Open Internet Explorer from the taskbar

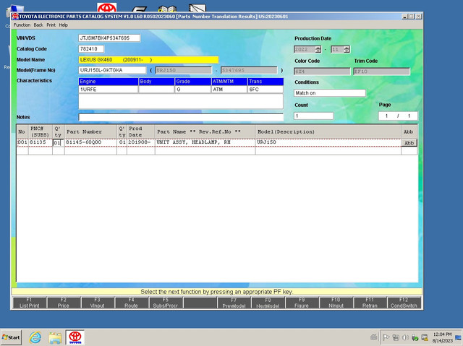pyautogui.click(x=35, y=337)
